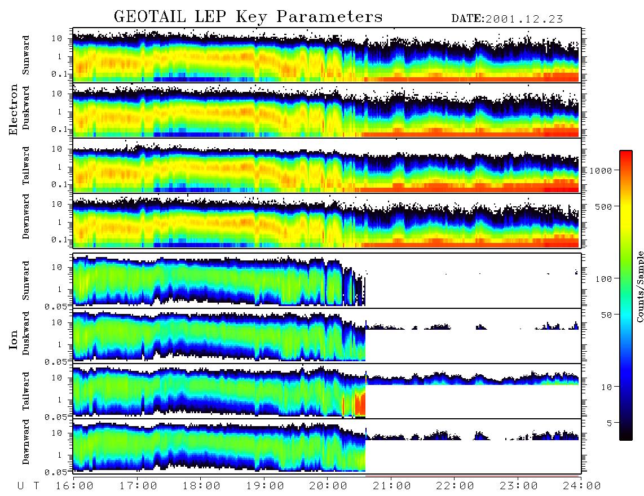The height and width of the screenshot is (496, 644).
Task: Click the Electron Duskward spectrogram panel
Action: coord(327,110)
